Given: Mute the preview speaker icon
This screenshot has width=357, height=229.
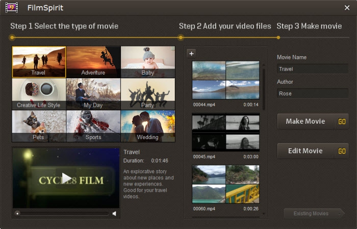Looking at the screenshot, I should pyautogui.click(x=114, y=214).
